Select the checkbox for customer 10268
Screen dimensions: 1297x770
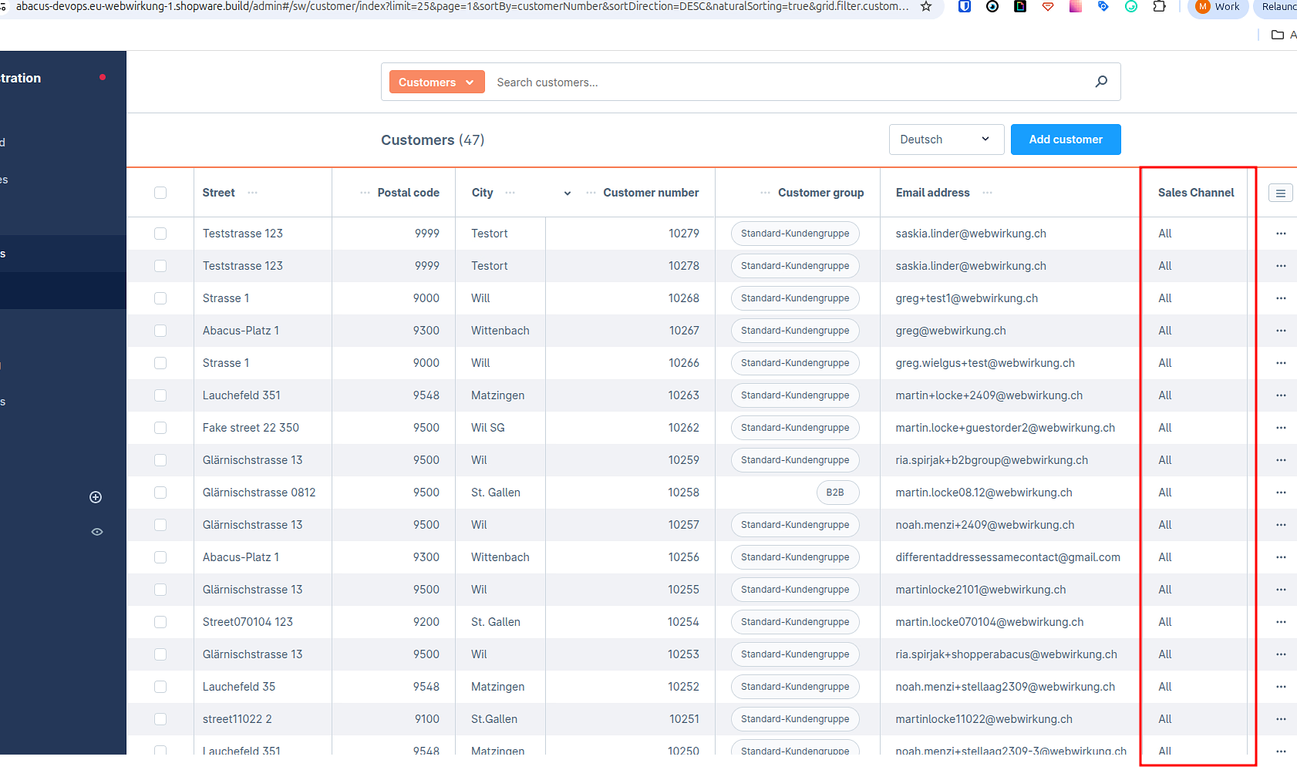click(160, 298)
